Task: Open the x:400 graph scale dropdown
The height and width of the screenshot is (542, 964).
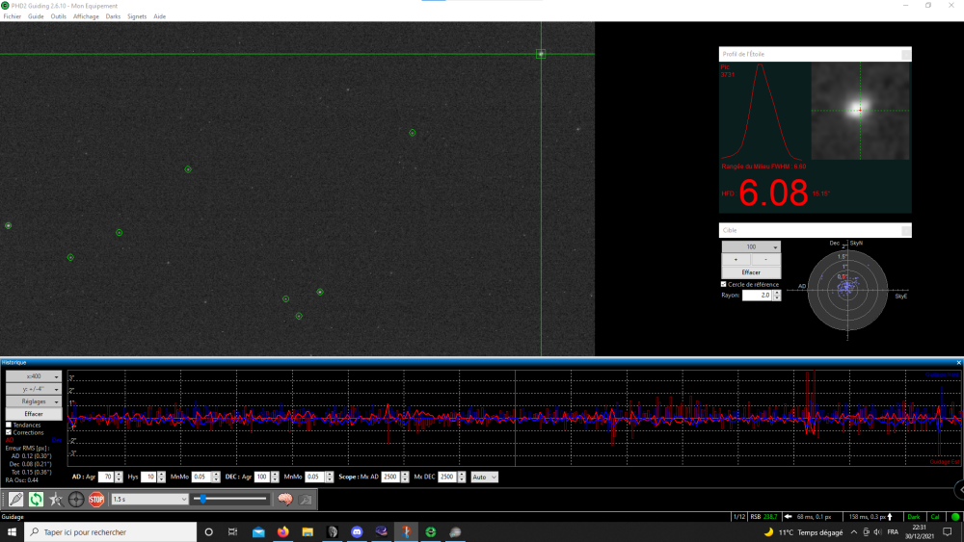Action: coord(34,376)
